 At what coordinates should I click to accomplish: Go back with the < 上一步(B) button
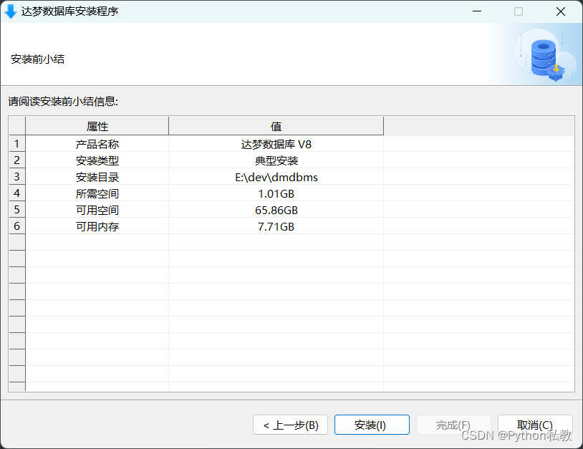tap(290, 425)
